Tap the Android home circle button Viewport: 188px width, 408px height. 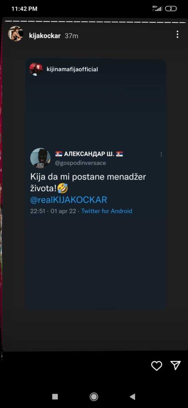pos(94,396)
